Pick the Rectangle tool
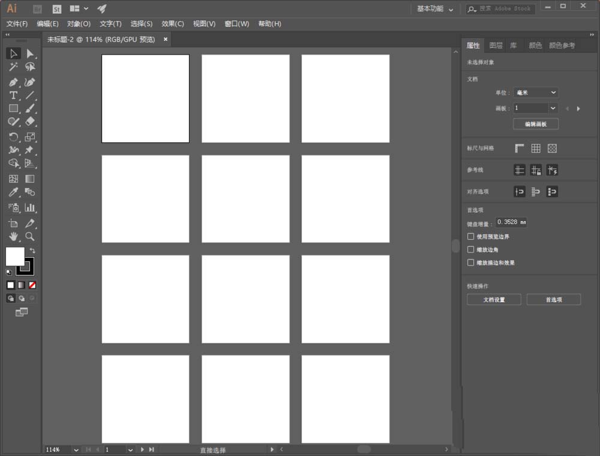Image resolution: width=600 pixels, height=456 pixels. [13, 108]
